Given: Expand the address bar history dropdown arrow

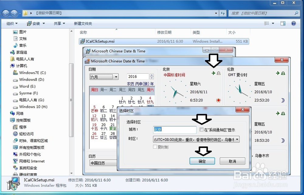Looking at the screenshot, I should 216,13.
